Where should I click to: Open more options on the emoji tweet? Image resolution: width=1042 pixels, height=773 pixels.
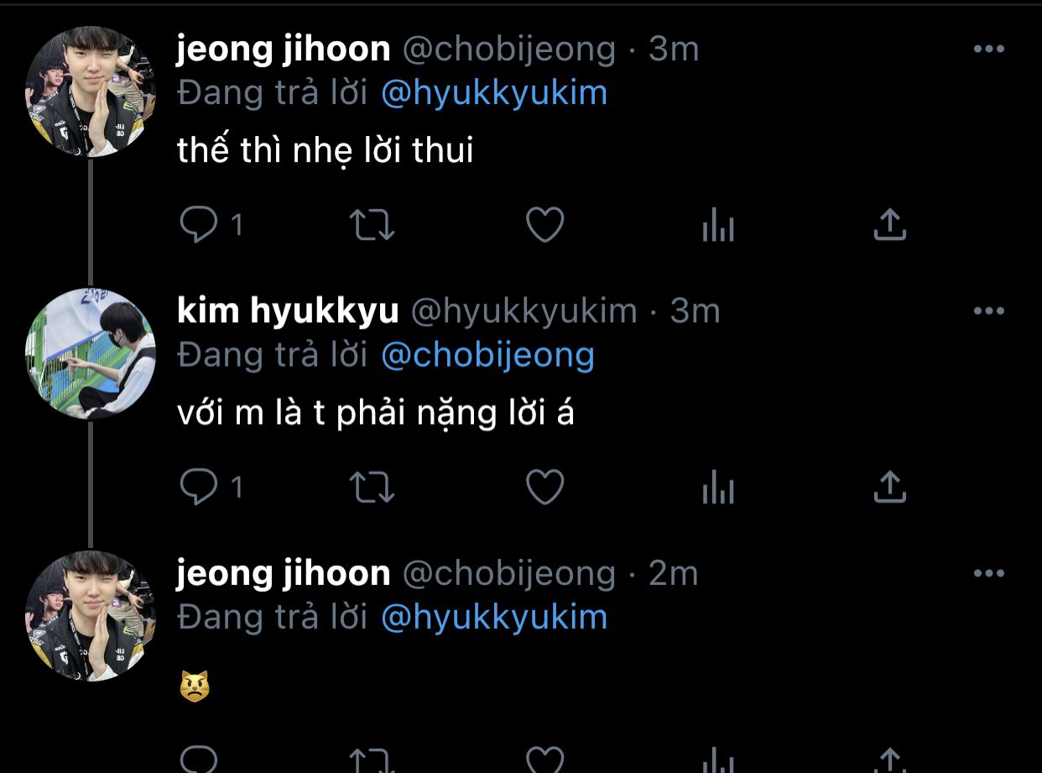tap(988, 573)
